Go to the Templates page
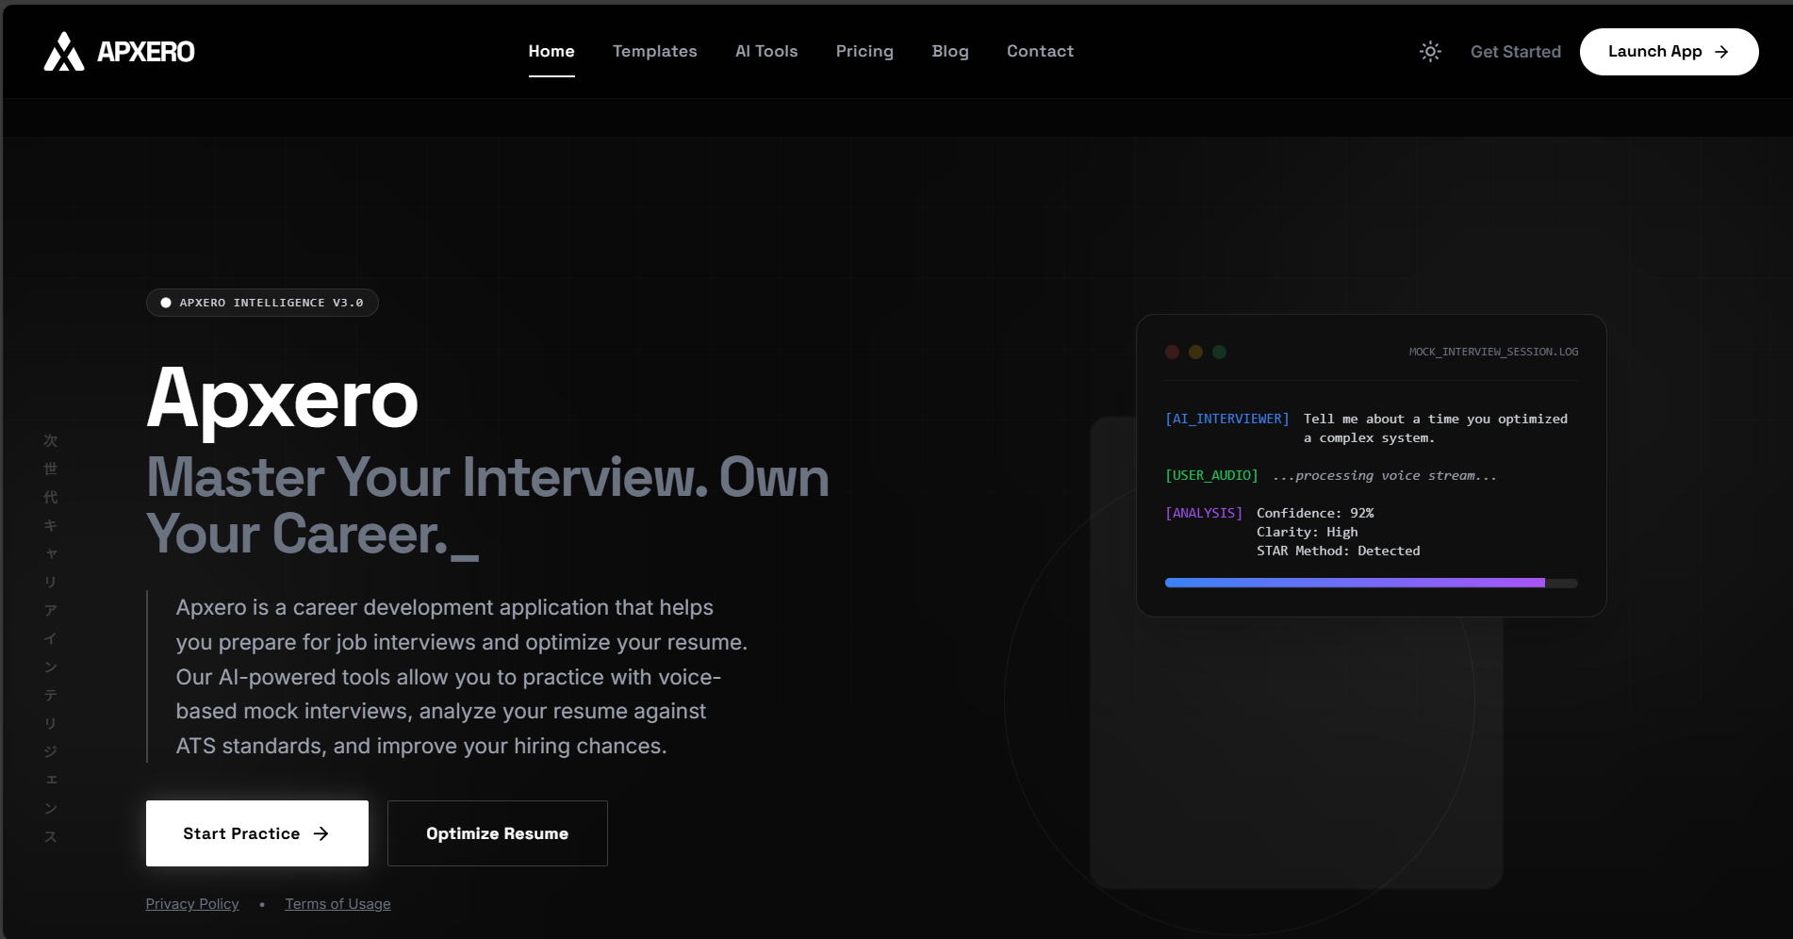 point(654,51)
